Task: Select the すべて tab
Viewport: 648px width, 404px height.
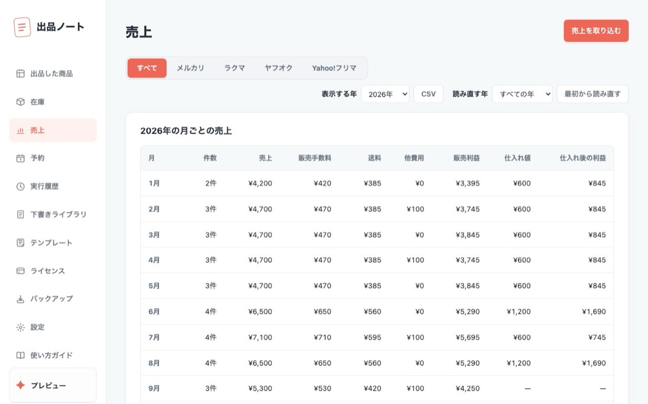Action: (x=147, y=68)
